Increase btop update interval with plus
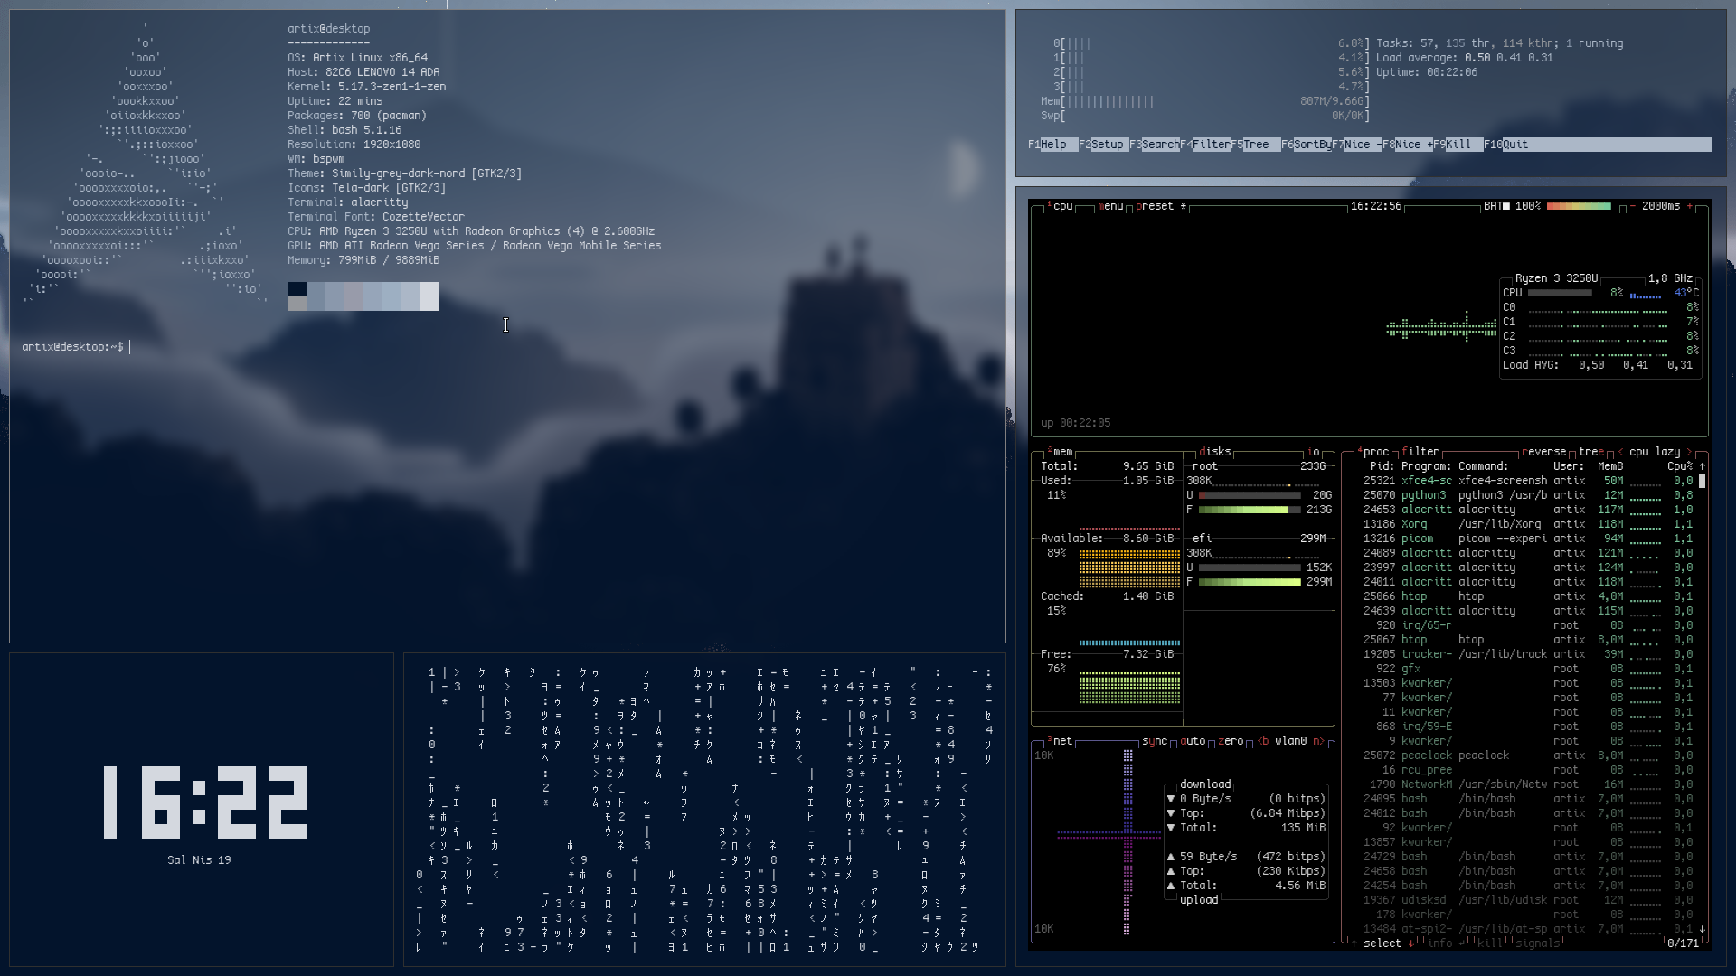This screenshot has height=976, width=1736. pyautogui.click(x=1690, y=206)
